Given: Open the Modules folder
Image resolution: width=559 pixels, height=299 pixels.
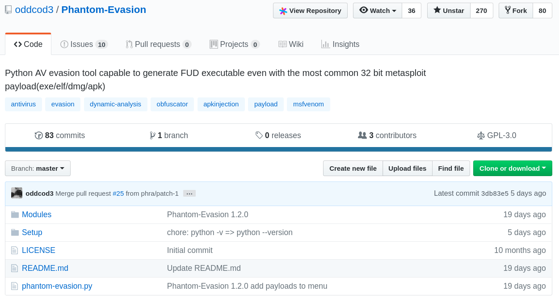Looking at the screenshot, I should coord(37,215).
